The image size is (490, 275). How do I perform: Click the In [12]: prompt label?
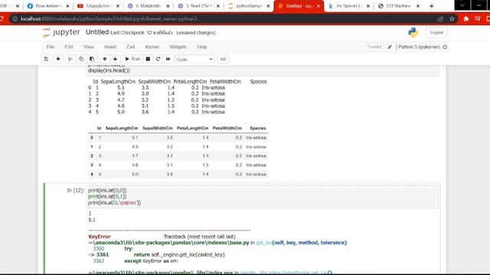point(76,190)
